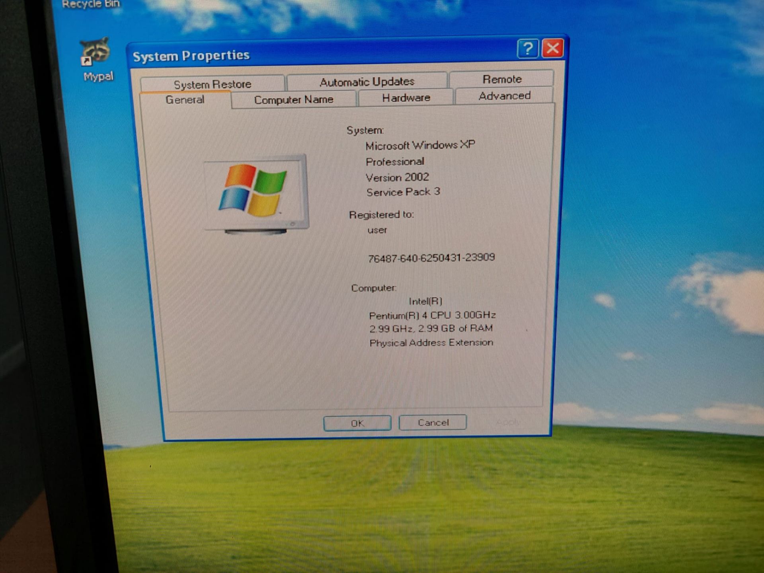Click the help question mark button
Viewport: 764px width, 573px height.
coord(528,49)
